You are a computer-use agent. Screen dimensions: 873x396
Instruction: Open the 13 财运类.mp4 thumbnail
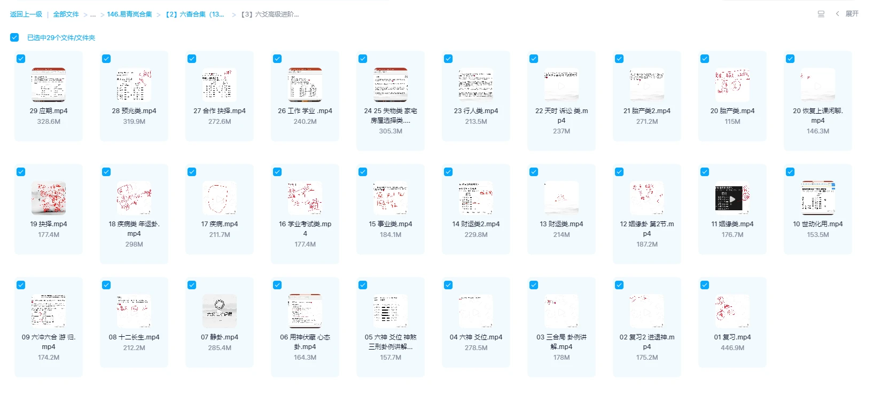point(562,198)
